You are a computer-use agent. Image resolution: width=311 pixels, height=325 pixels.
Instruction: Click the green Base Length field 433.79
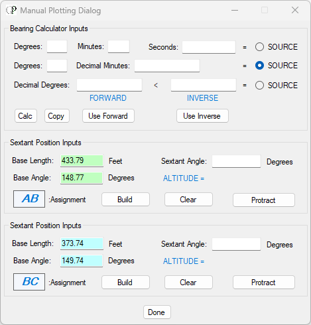tap(82, 161)
